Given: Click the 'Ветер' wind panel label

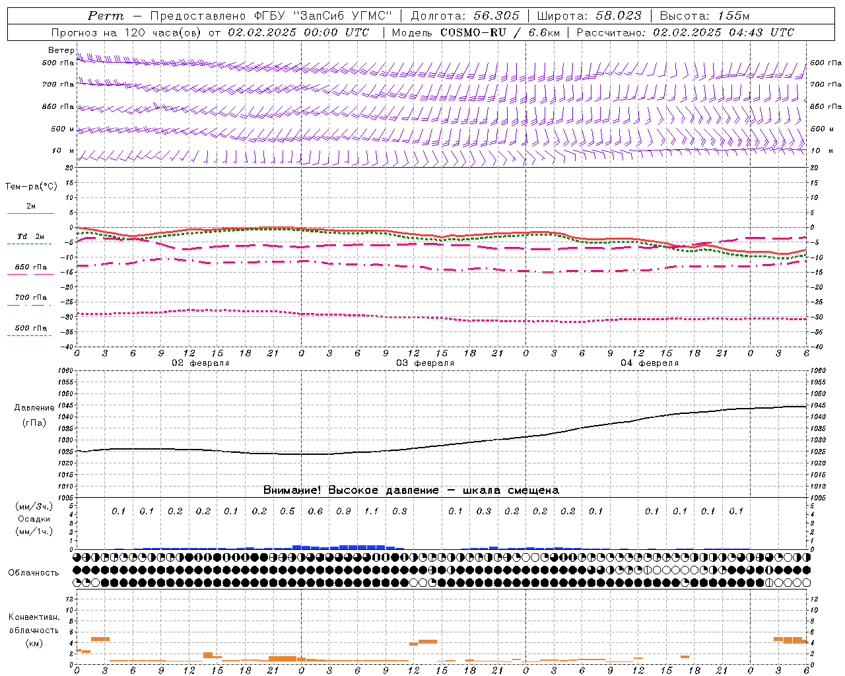Looking at the screenshot, I should (61, 50).
